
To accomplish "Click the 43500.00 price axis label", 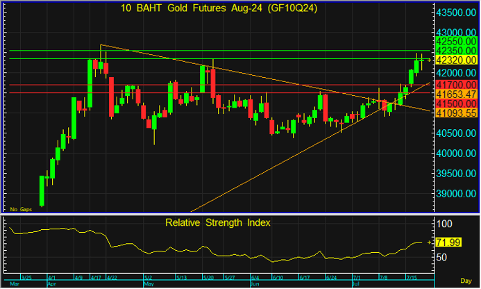I will [x=455, y=13].
